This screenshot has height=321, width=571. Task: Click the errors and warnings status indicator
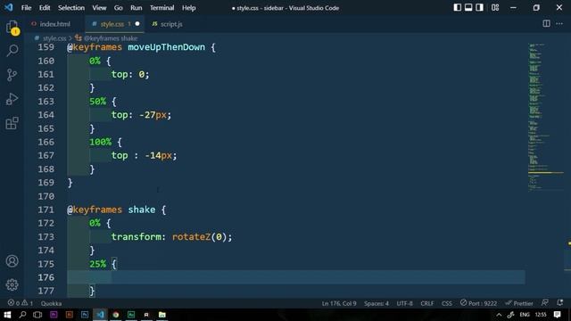21,303
